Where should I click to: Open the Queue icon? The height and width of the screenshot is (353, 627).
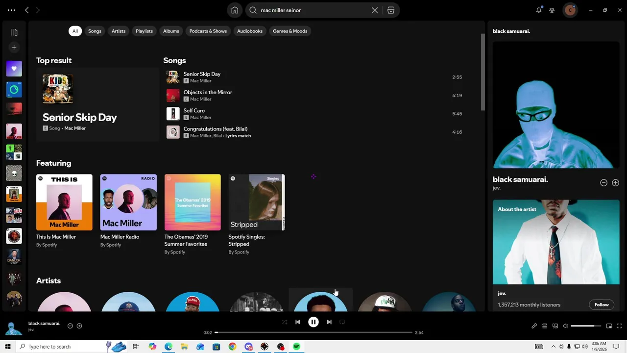544,326
